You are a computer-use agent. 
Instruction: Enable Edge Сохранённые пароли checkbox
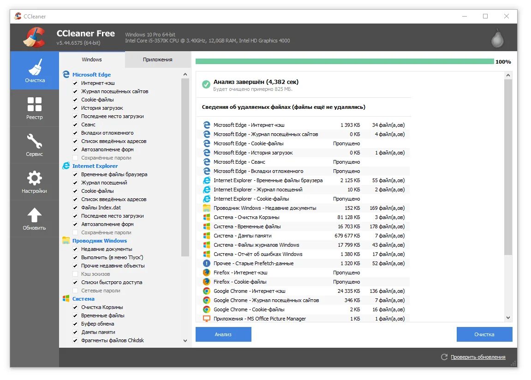pos(75,158)
